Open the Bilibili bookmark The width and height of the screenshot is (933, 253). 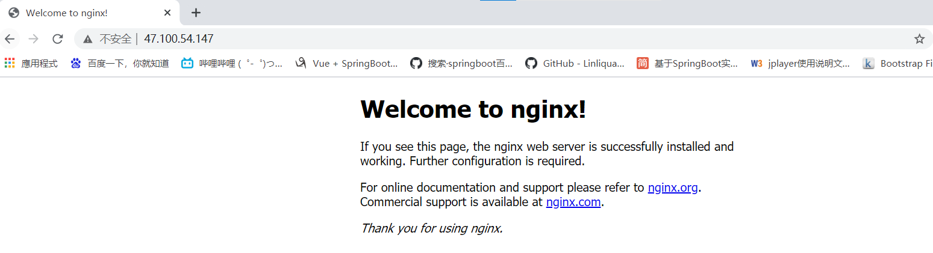(232, 63)
